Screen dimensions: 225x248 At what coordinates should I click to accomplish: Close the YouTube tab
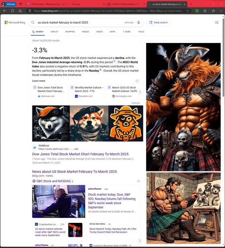(104, 4)
